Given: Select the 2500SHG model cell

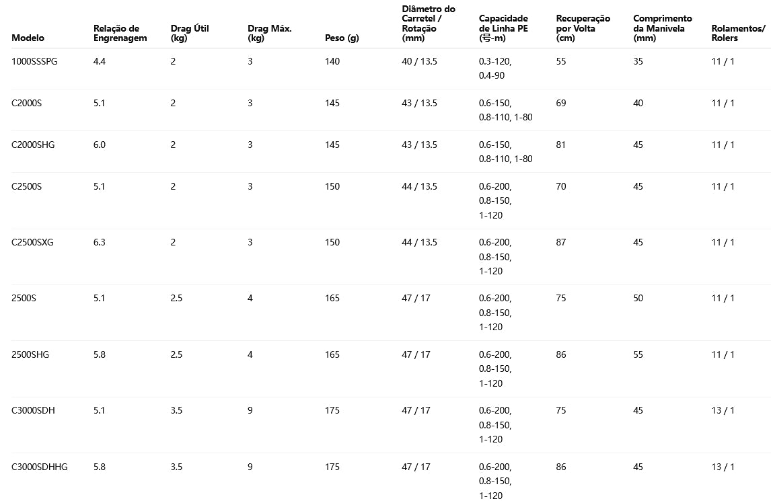Looking at the screenshot, I should [x=30, y=355].
